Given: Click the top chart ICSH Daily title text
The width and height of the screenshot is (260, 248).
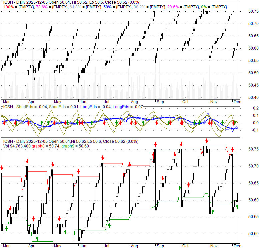Looking at the screenshot, I should [72, 2].
